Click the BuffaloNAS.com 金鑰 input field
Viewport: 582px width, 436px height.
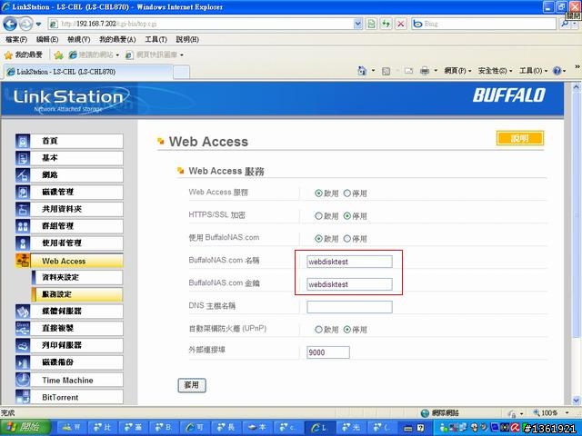[349, 284]
